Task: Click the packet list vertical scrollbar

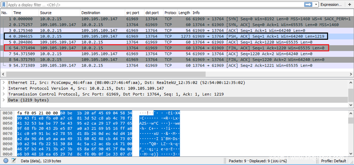Action: click(x=351, y=43)
